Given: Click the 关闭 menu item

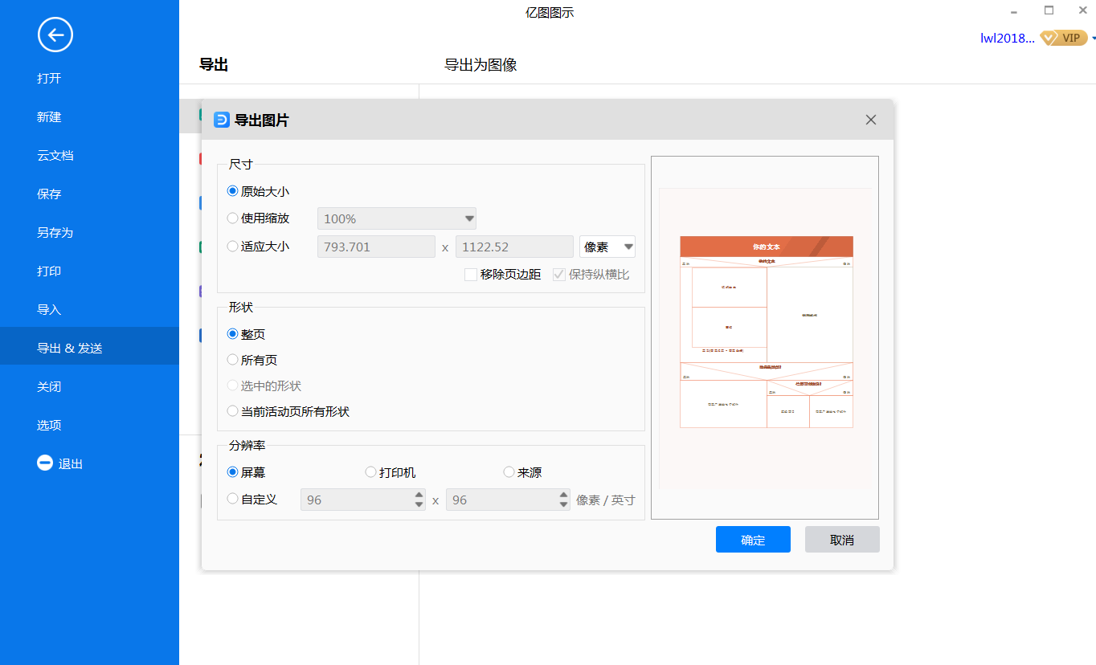Looking at the screenshot, I should pos(89,387).
